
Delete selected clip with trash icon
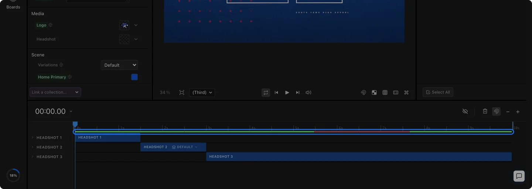click(485, 111)
